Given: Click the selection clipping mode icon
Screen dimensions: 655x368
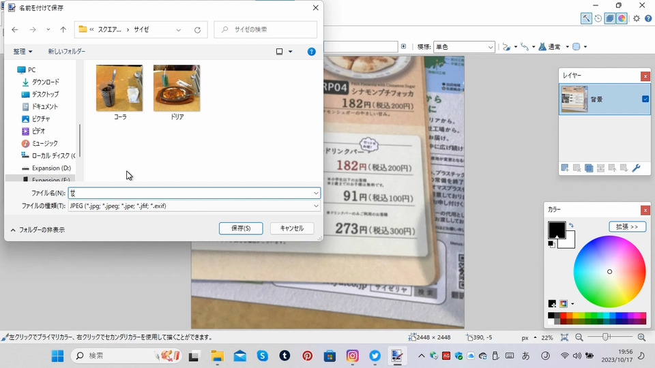Looking at the screenshot, I should point(577,47).
